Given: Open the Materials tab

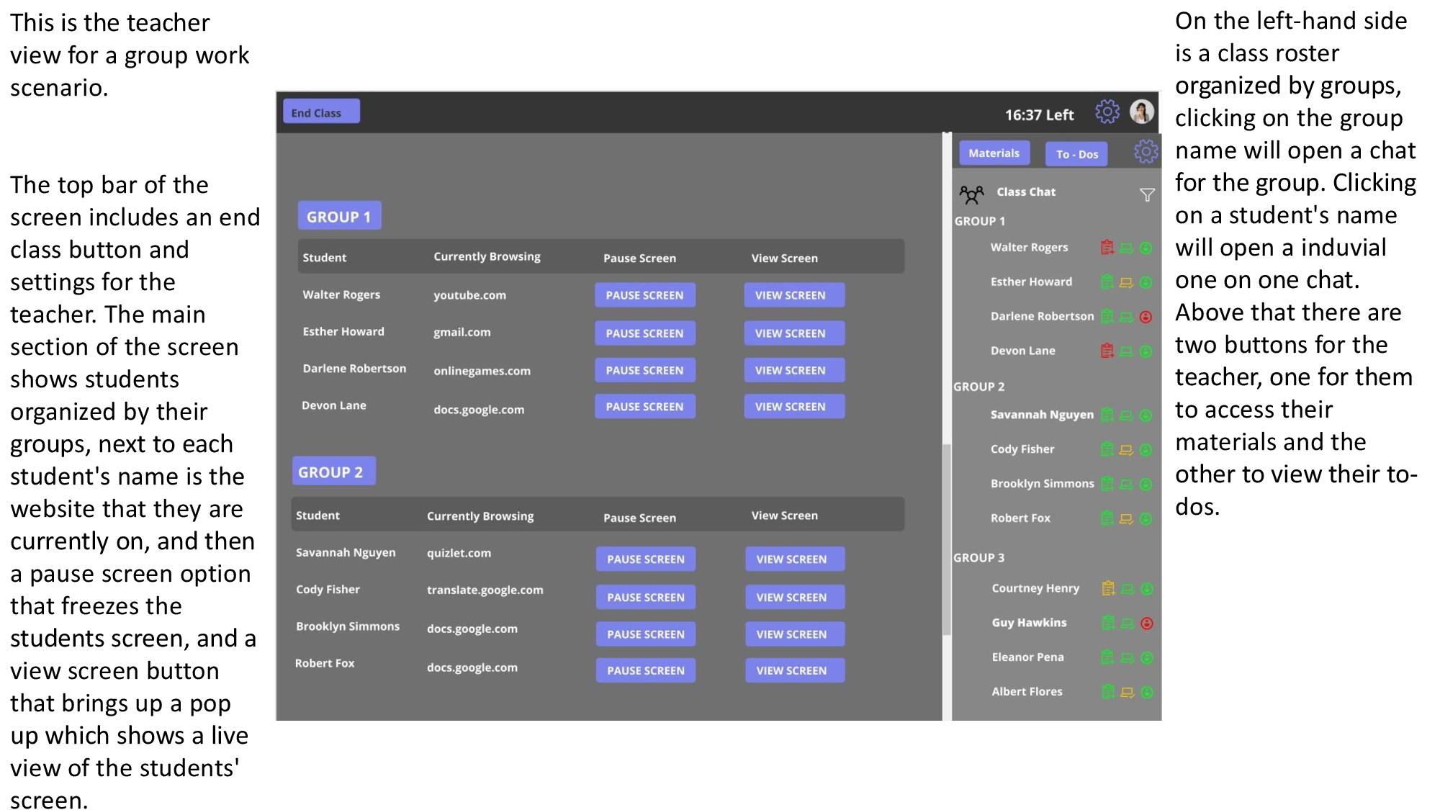Looking at the screenshot, I should coord(994,153).
